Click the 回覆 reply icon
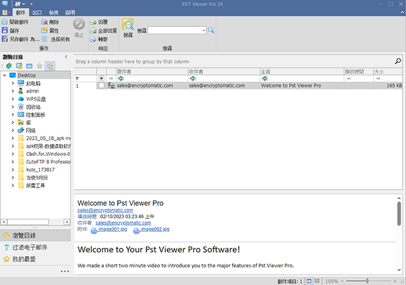 pos(93,22)
